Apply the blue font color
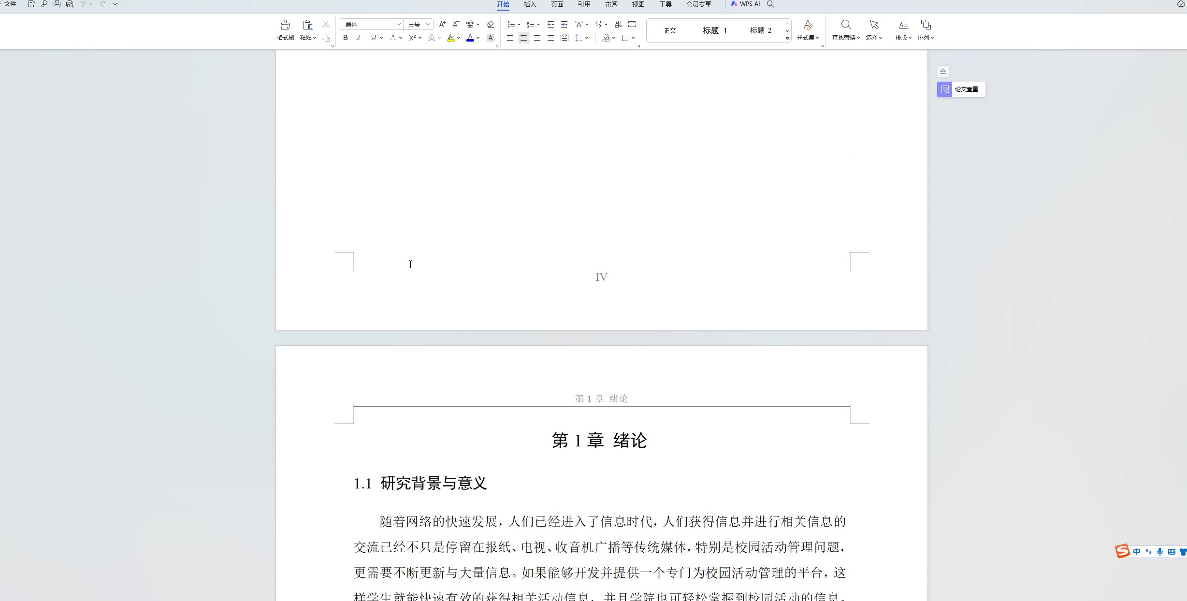This screenshot has width=1187, height=601. (470, 38)
